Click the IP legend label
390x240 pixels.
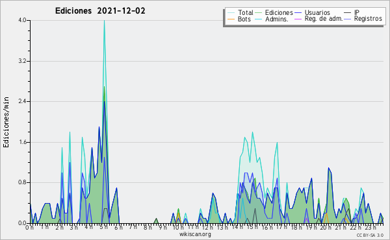(x=357, y=12)
